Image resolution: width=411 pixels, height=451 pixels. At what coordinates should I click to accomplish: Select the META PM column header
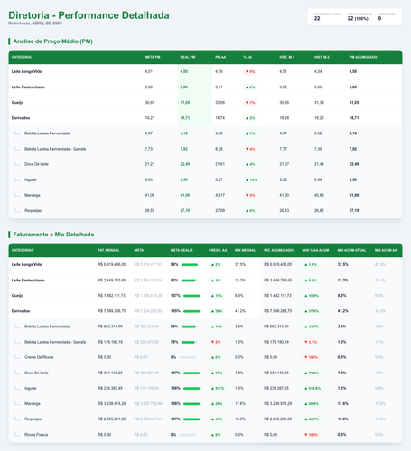point(153,57)
